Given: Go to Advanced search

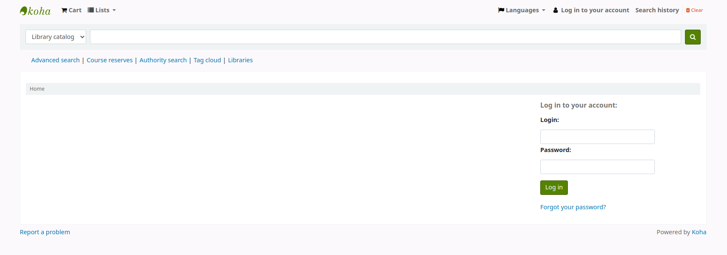Looking at the screenshot, I should tap(56, 60).
